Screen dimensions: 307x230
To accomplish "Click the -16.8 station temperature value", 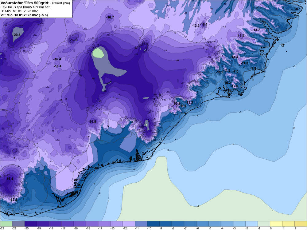I will pyautogui.click(x=92, y=121).
